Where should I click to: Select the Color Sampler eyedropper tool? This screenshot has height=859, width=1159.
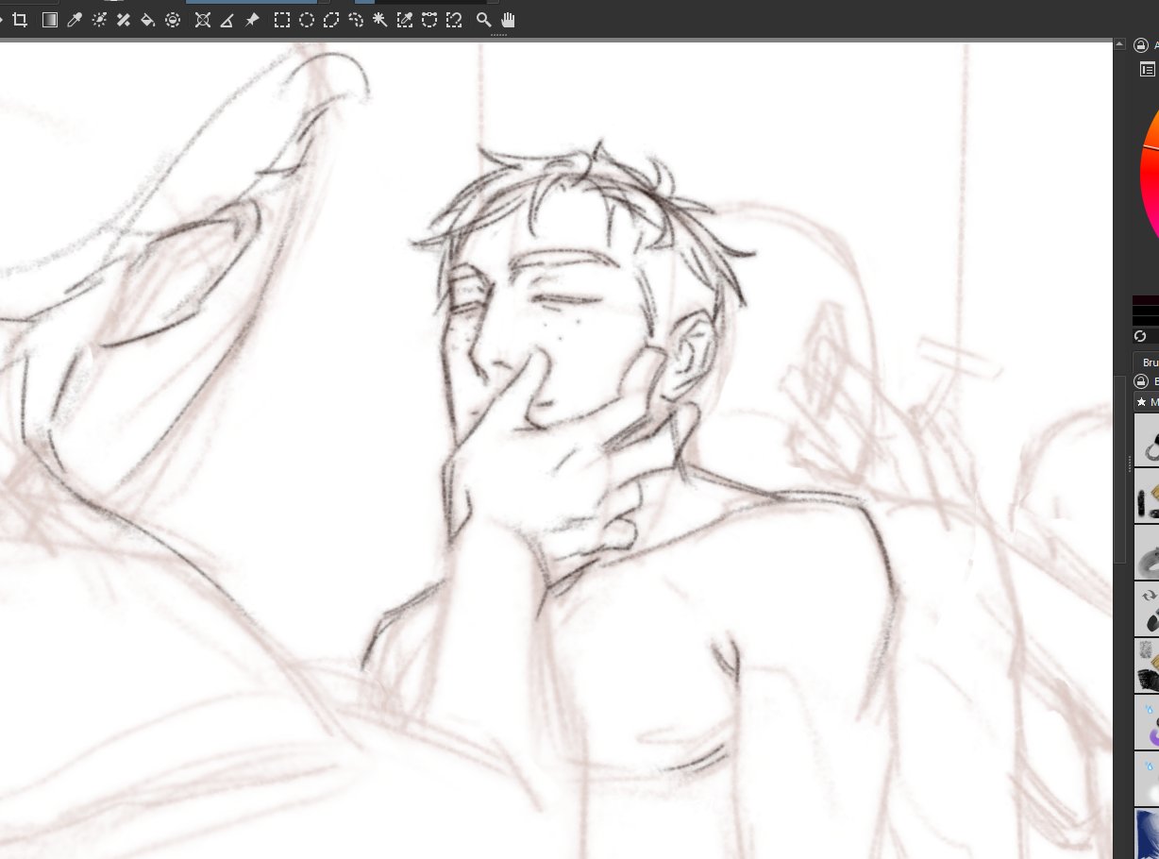tap(75, 20)
